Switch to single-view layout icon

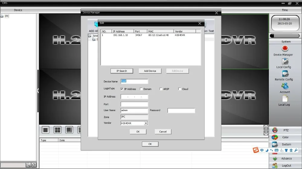46,130
